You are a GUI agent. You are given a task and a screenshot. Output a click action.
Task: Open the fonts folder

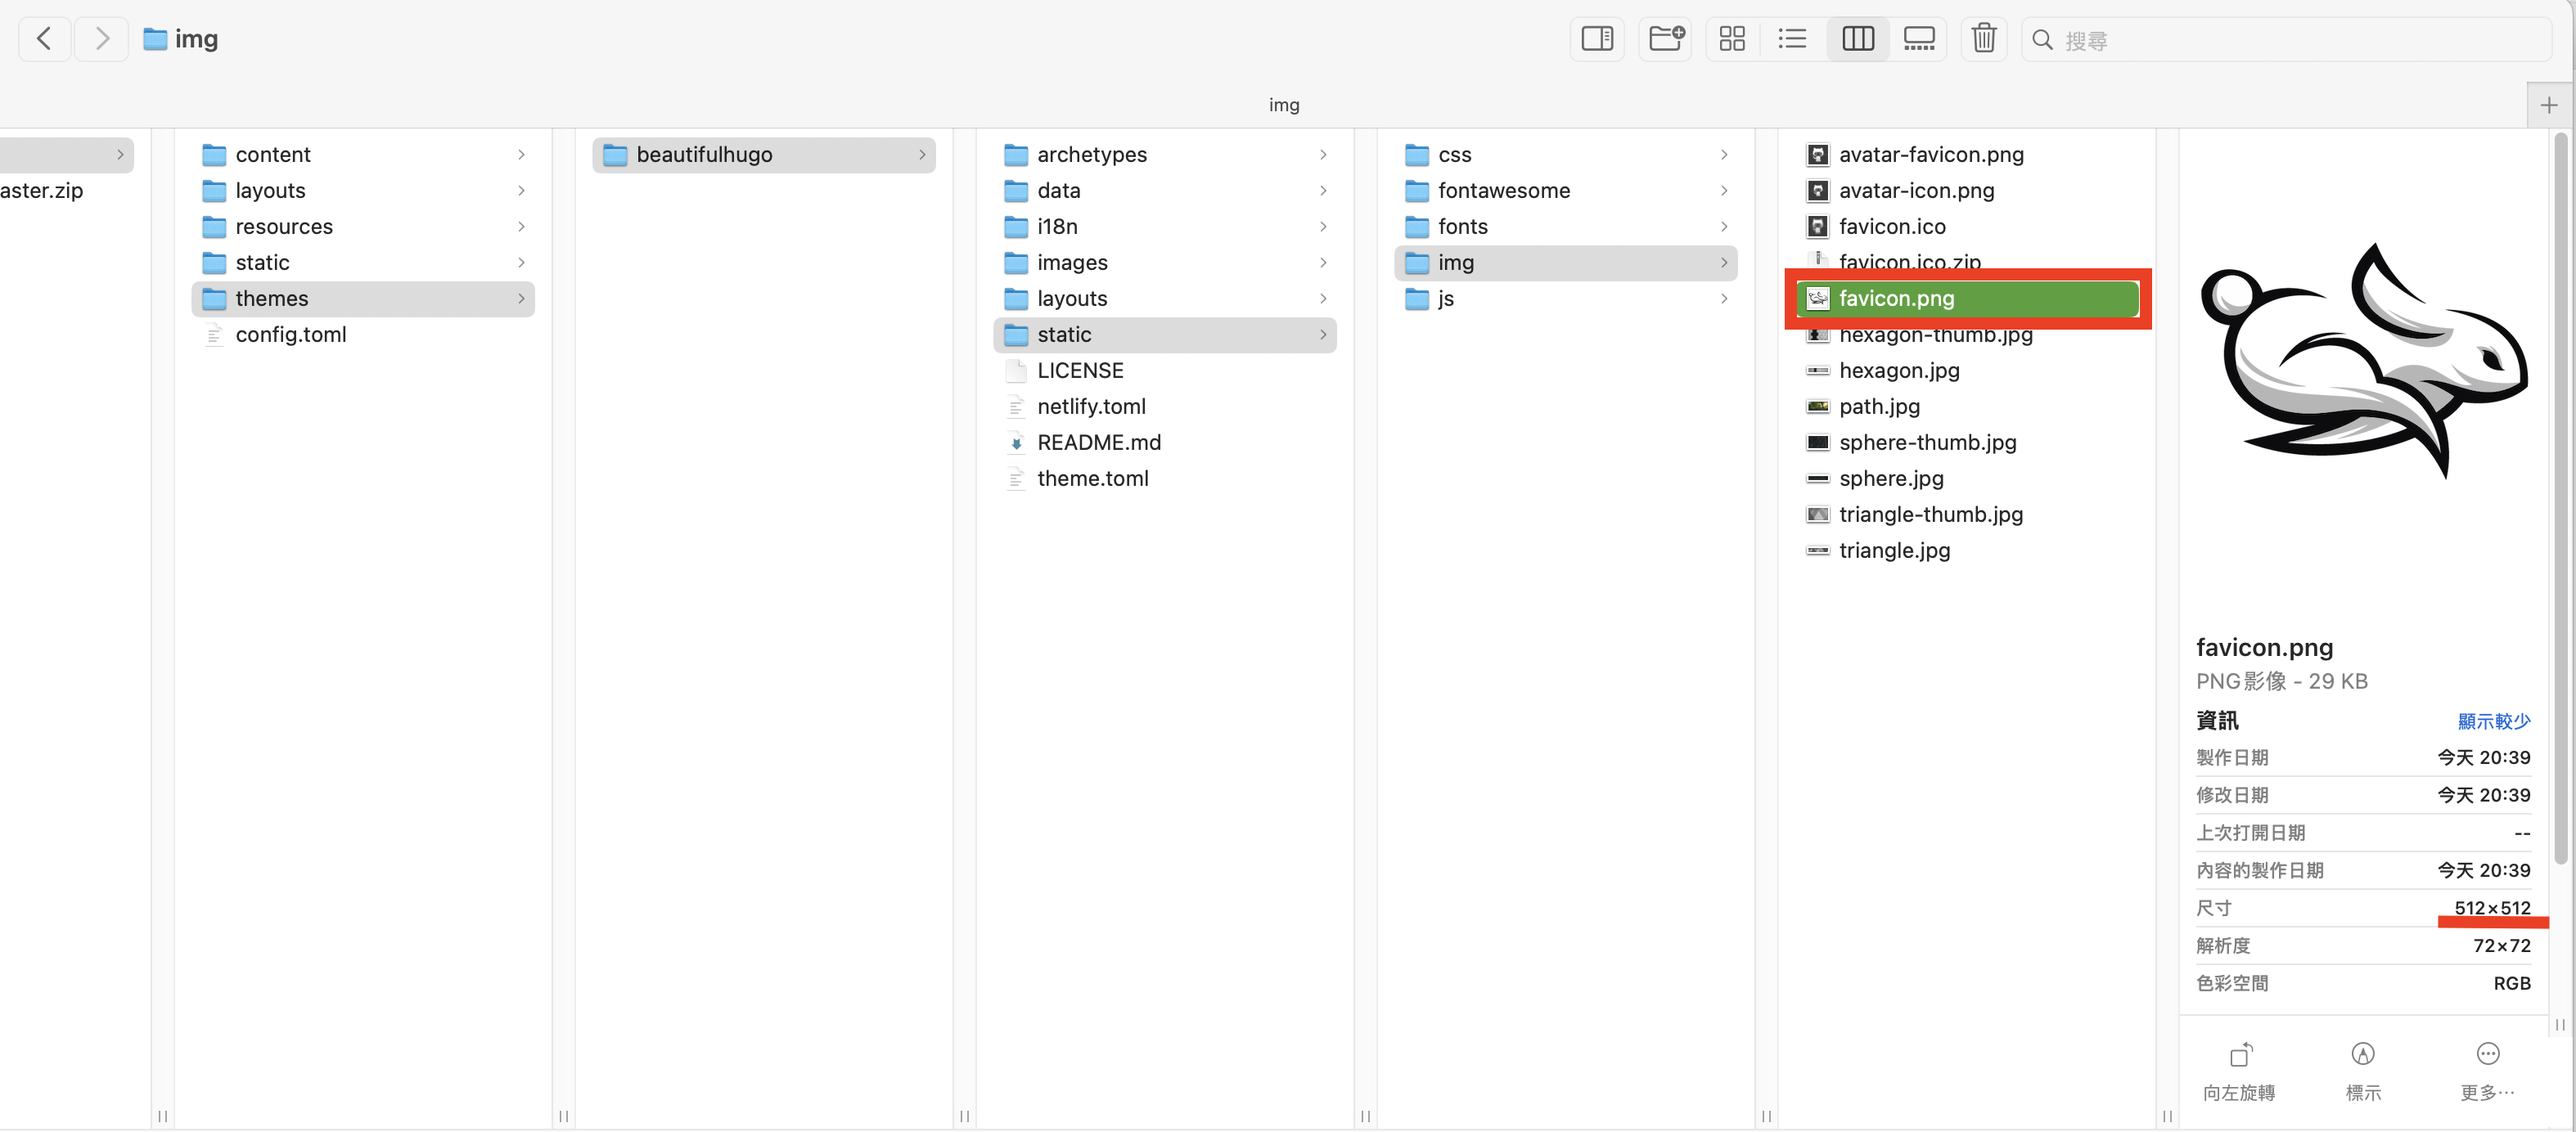click(1566, 227)
